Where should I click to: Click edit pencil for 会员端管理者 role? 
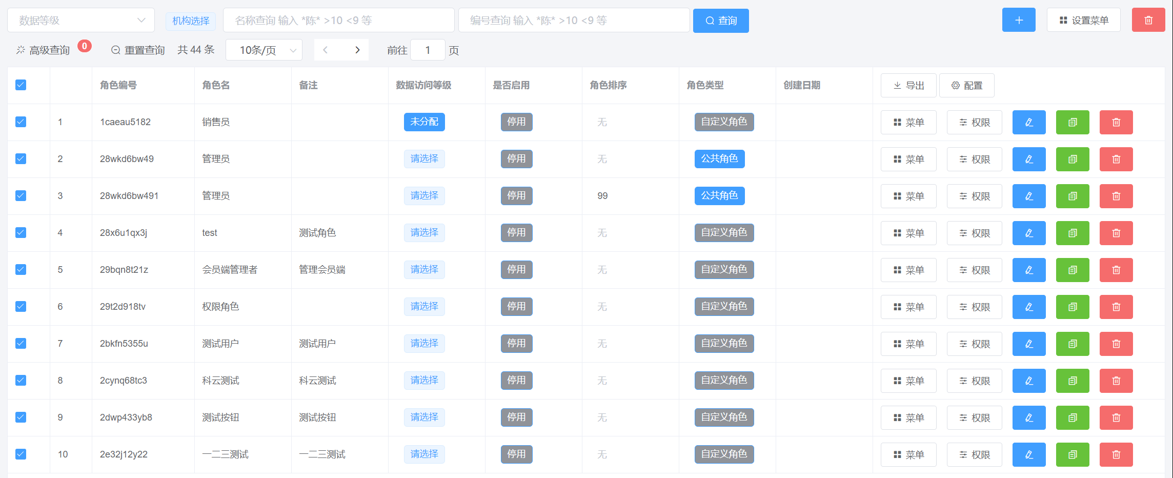[x=1028, y=270]
